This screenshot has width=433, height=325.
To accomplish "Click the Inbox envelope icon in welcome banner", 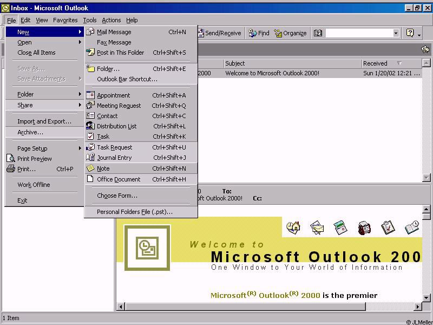I will click(x=317, y=228).
